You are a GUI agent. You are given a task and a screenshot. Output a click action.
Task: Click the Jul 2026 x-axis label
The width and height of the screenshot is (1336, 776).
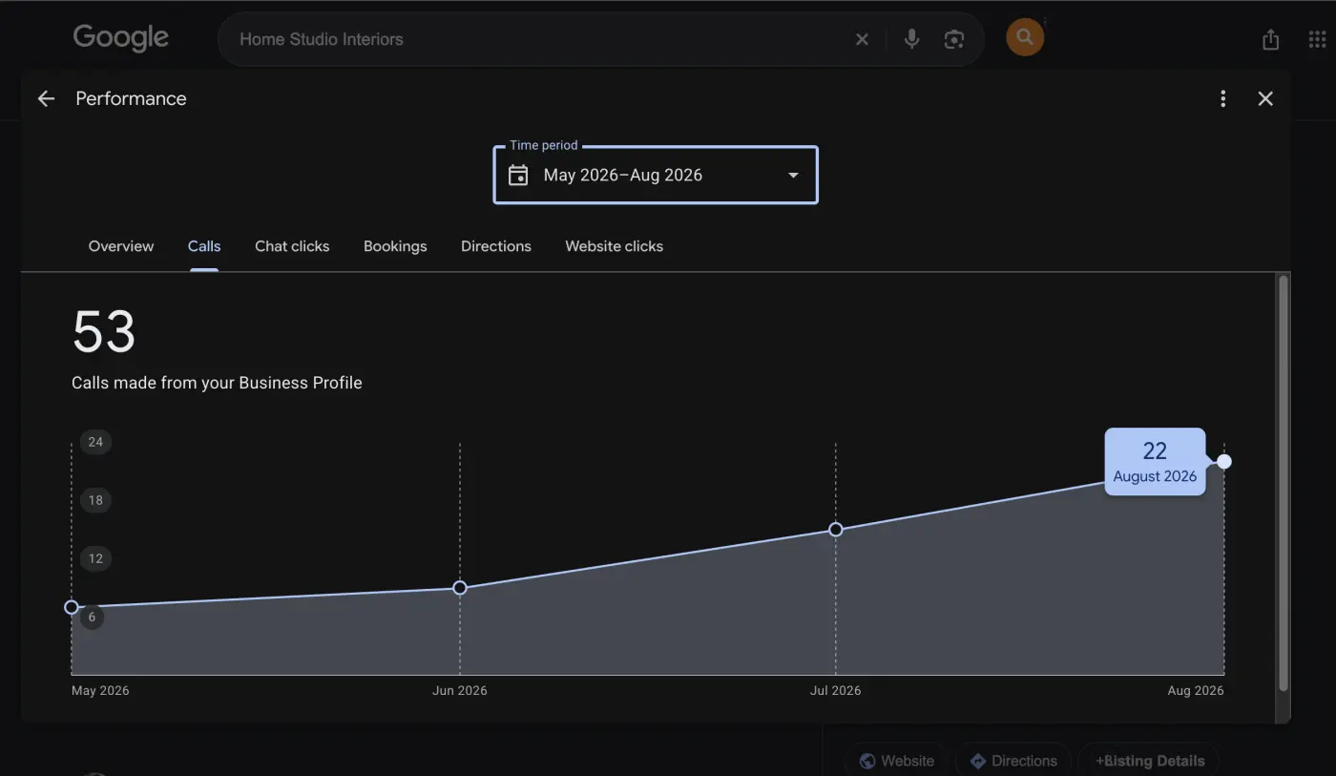pos(836,690)
